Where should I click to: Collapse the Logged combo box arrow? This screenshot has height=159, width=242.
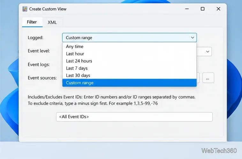tap(193, 38)
